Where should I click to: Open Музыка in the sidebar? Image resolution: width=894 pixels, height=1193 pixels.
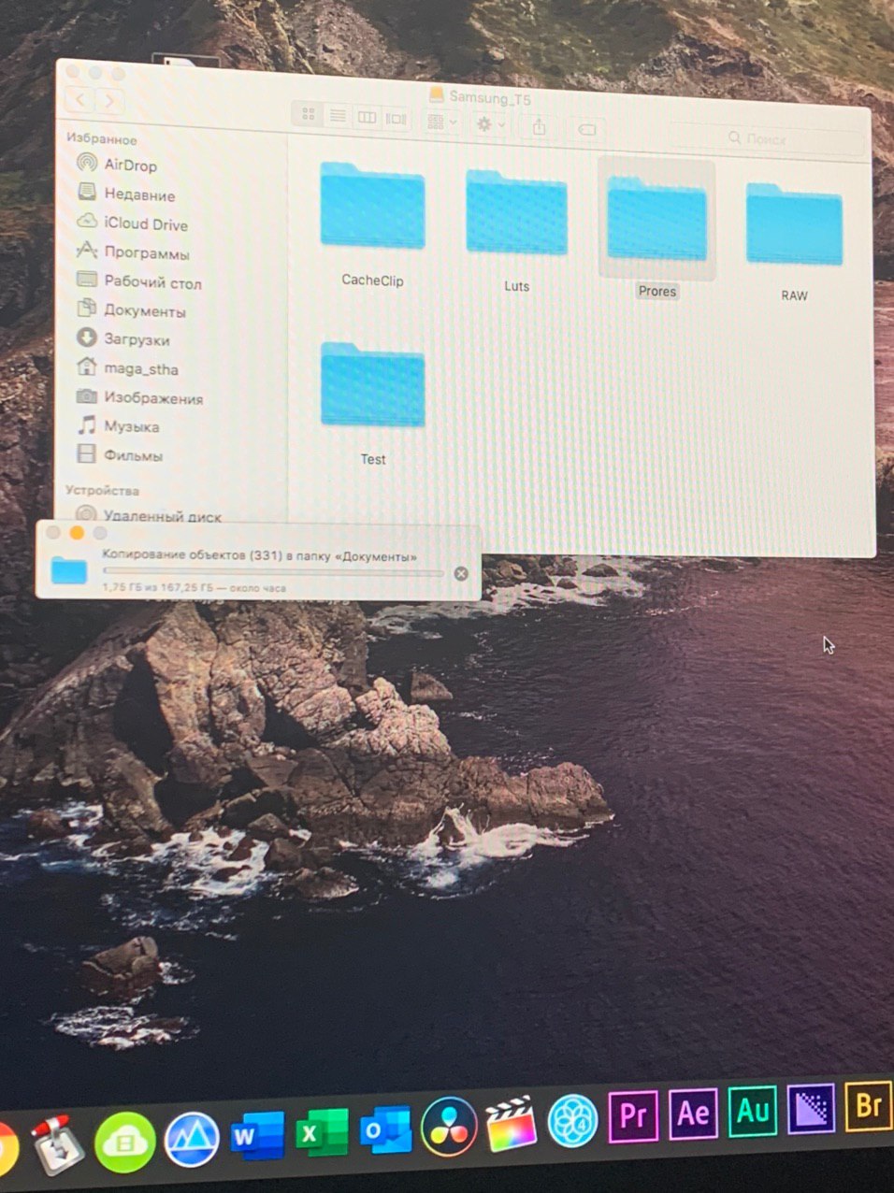click(118, 426)
